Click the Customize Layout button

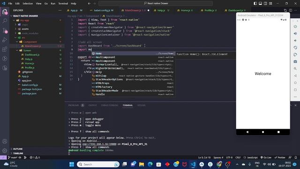pyautogui.click(x=270, y=3)
